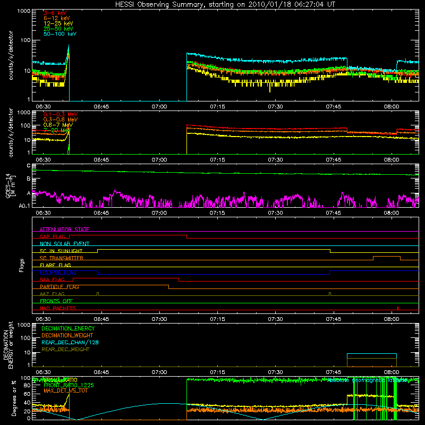Select the GAP_FLAG label
The image size is (425, 425).
coord(52,236)
